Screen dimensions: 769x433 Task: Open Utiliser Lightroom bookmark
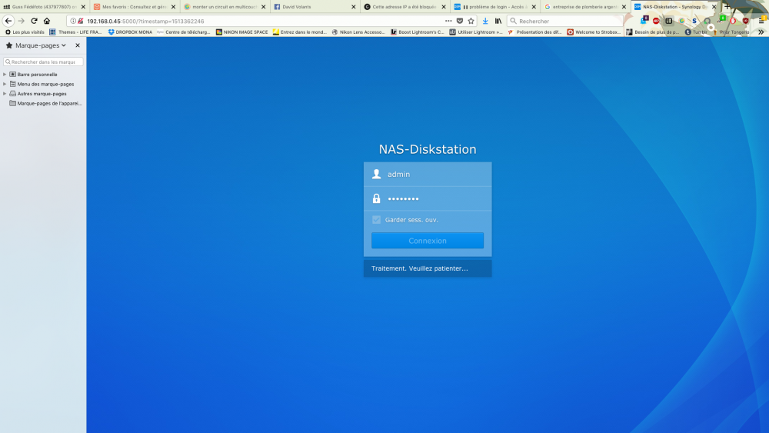point(476,32)
